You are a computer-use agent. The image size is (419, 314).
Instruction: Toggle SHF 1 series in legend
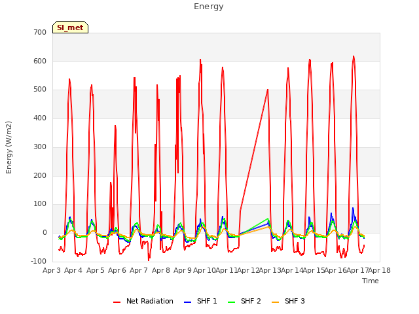(200, 301)
